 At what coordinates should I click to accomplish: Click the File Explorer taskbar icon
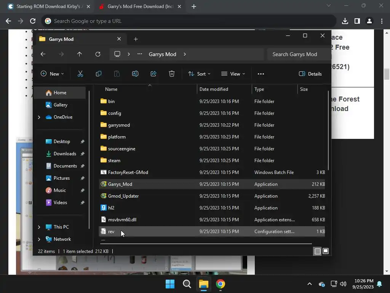(203, 284)
